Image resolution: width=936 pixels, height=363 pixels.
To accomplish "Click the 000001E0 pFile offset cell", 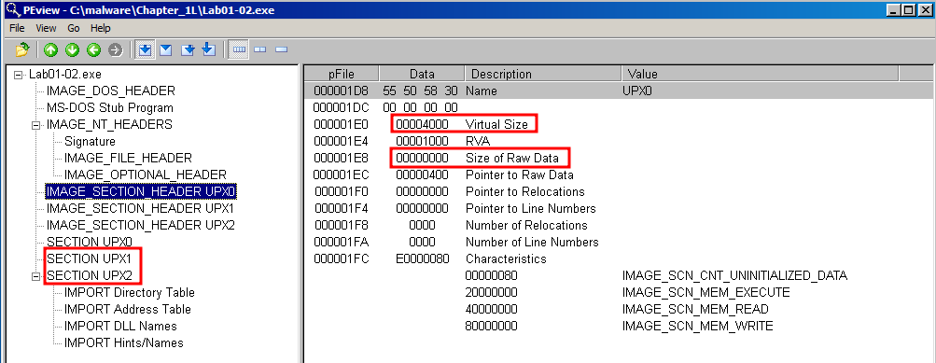I will coord(341,124).
